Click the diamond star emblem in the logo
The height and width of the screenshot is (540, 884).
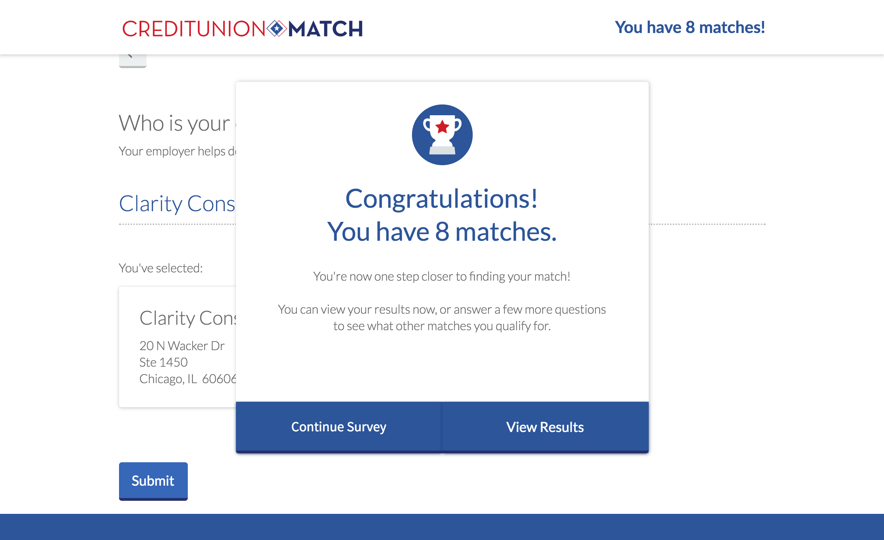276,28
